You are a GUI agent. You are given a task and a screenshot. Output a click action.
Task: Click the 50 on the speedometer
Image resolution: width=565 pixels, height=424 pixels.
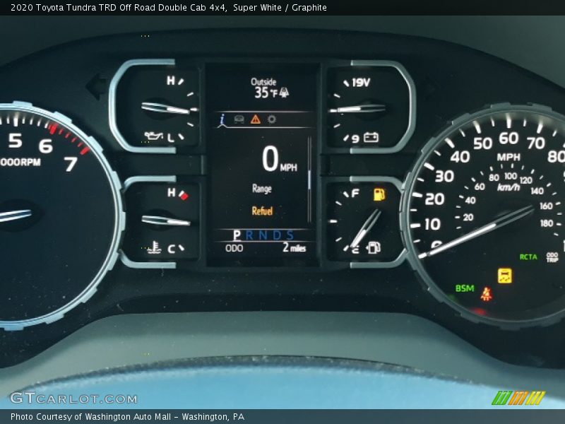482,143
